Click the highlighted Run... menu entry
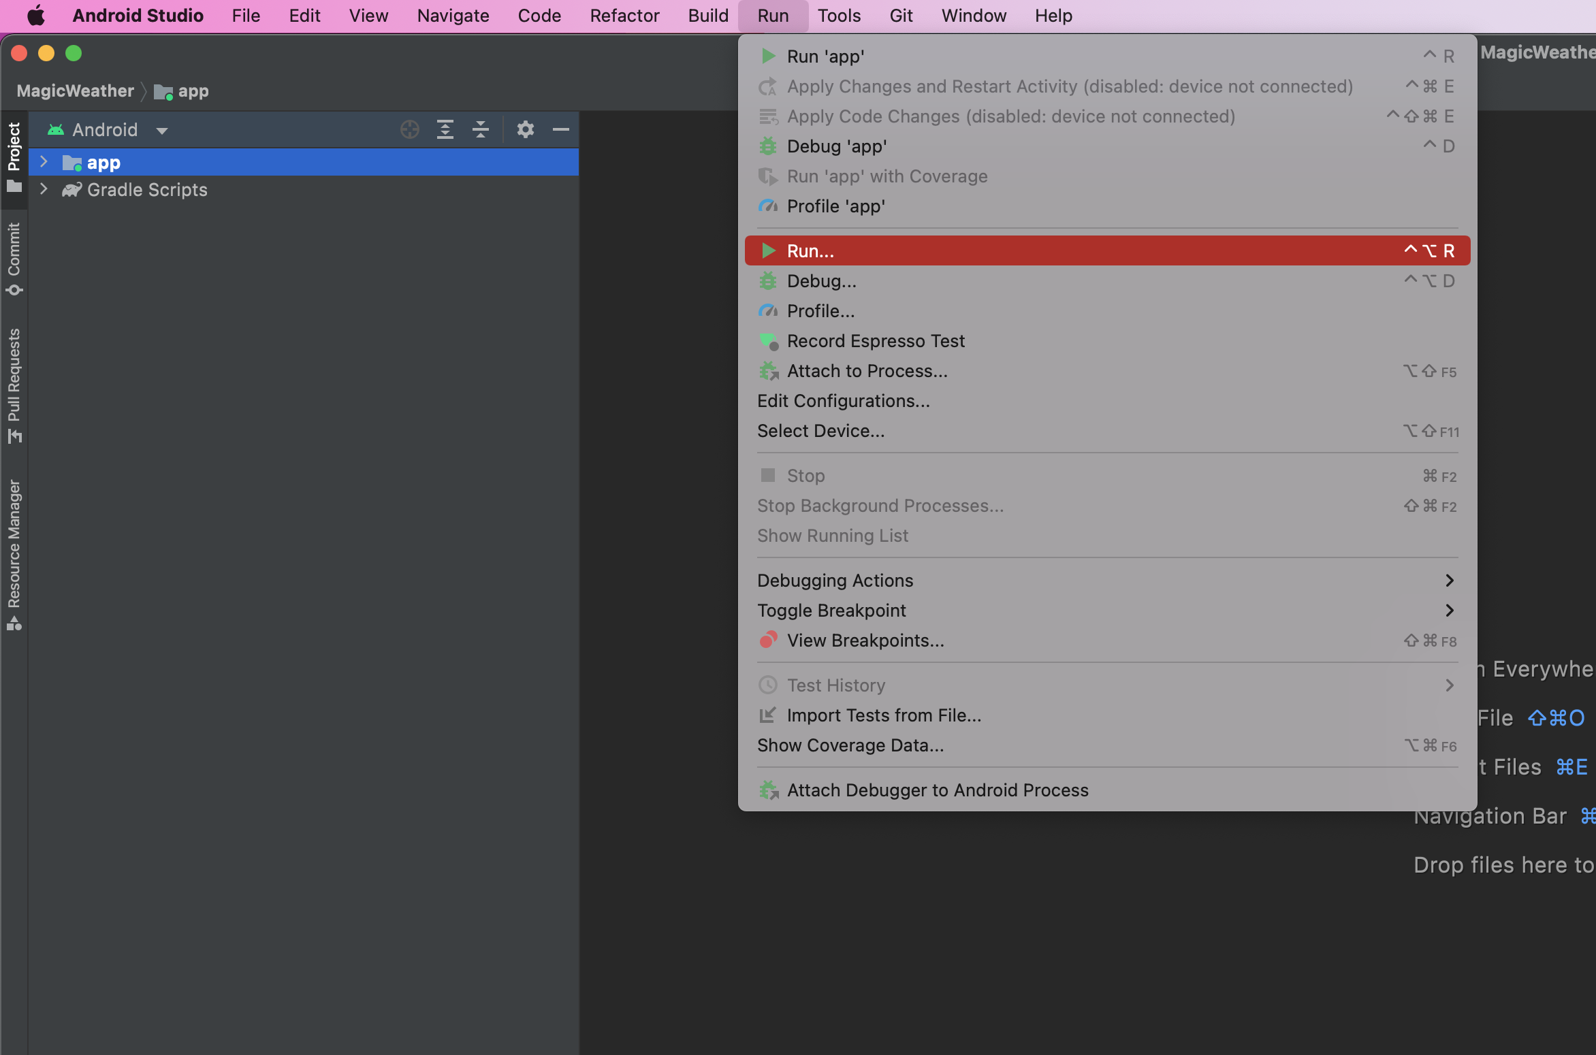Viewport: 1596px width, 1055px height. (x=1107, y=251)
